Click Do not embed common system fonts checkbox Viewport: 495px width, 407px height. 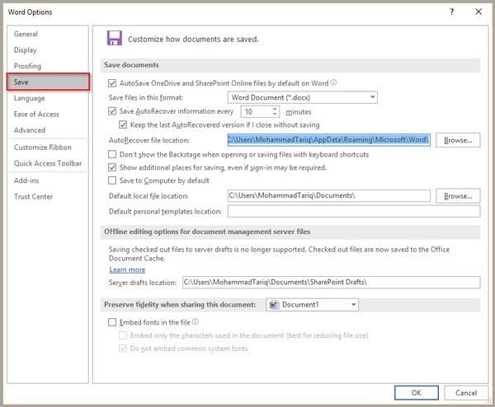click(123, 349)
